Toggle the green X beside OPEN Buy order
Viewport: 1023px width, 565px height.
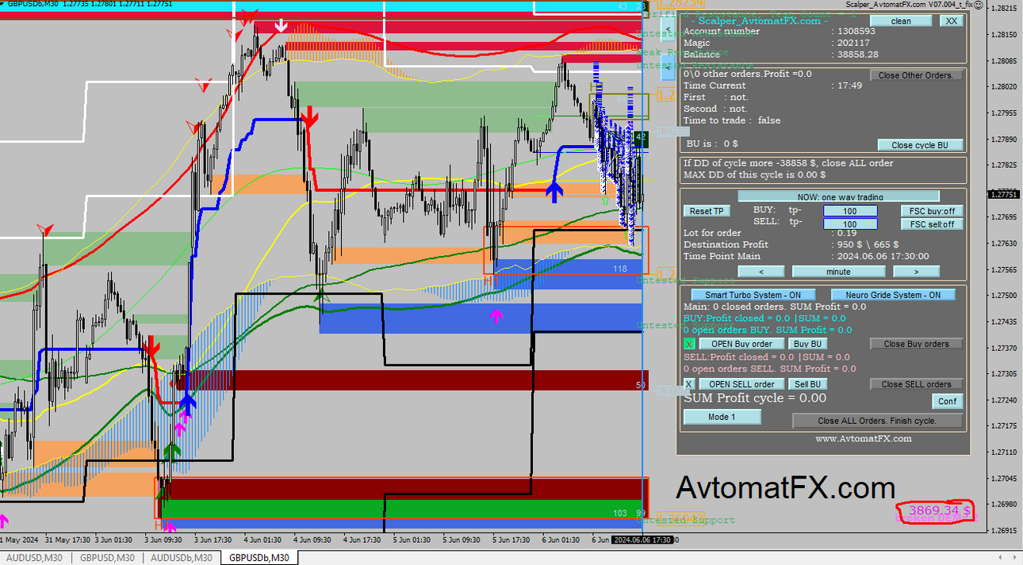coord(689,344)
